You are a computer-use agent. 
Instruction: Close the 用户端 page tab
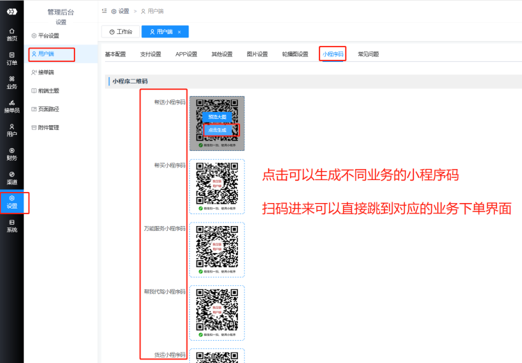179,32
